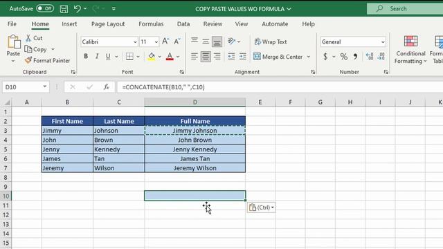This screenshot has width=443, height=249.
Task: Open Customize Quick Access Toolbar arrow
Action: click(114, 9)
